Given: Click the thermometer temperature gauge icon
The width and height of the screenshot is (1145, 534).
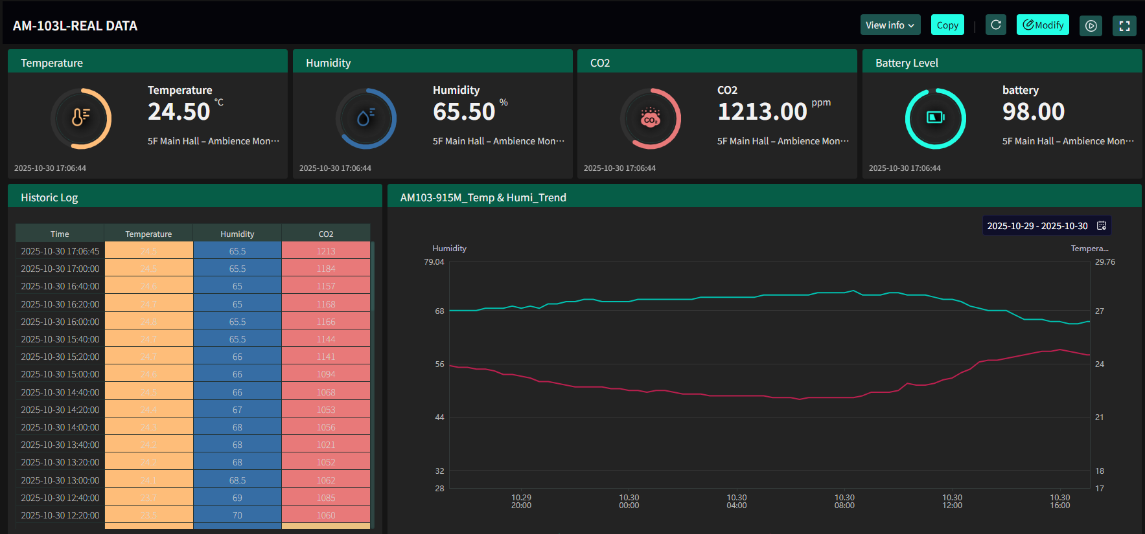Looking at the screenshot, I should (x=81, y=118).
